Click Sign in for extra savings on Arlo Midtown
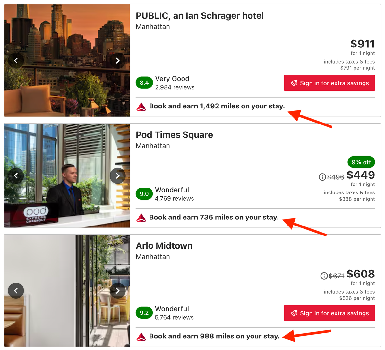The width and height of the screenshot is (385, 350). (329, 313)
